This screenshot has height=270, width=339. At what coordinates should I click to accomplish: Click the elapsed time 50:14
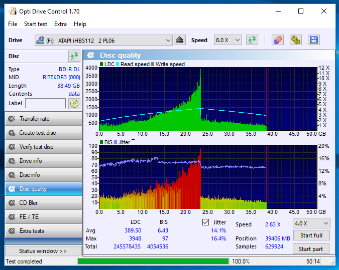pyautogui.click(x=313, y=261)
